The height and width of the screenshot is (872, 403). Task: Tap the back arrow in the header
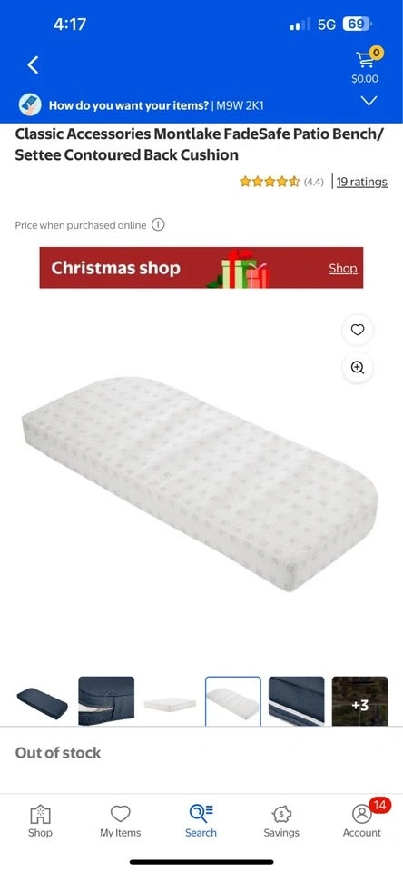click(34, 65)
